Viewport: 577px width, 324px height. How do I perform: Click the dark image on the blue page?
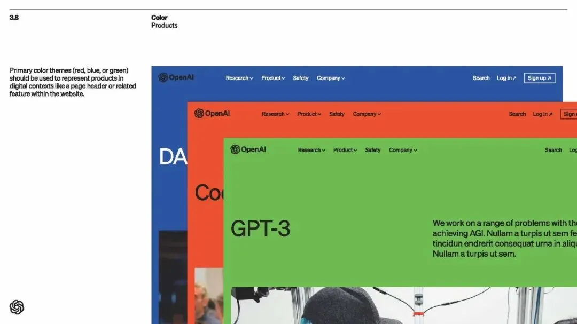(173, 277)
